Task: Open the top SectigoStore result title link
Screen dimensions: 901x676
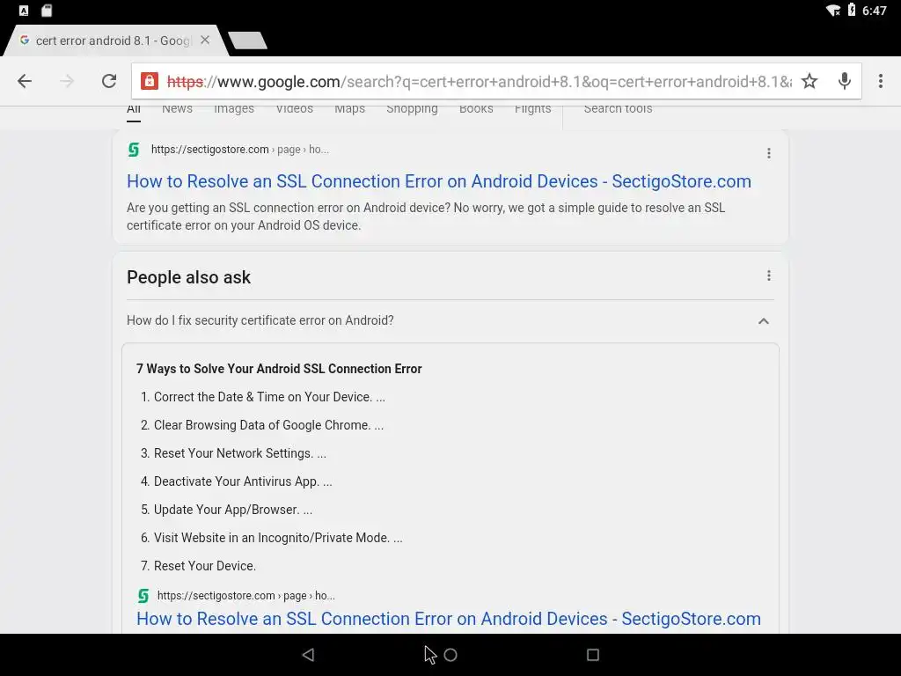Action: 439,181
